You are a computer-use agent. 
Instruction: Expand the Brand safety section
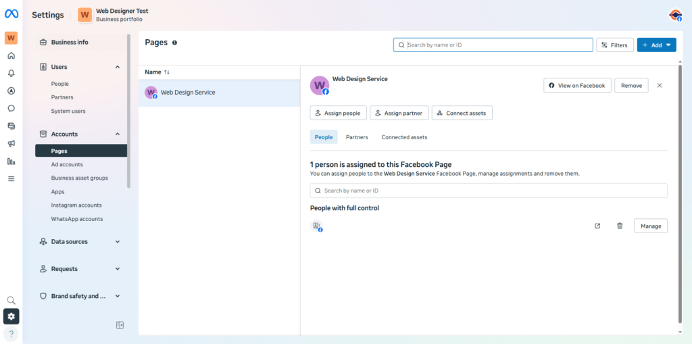pos(118,296)
